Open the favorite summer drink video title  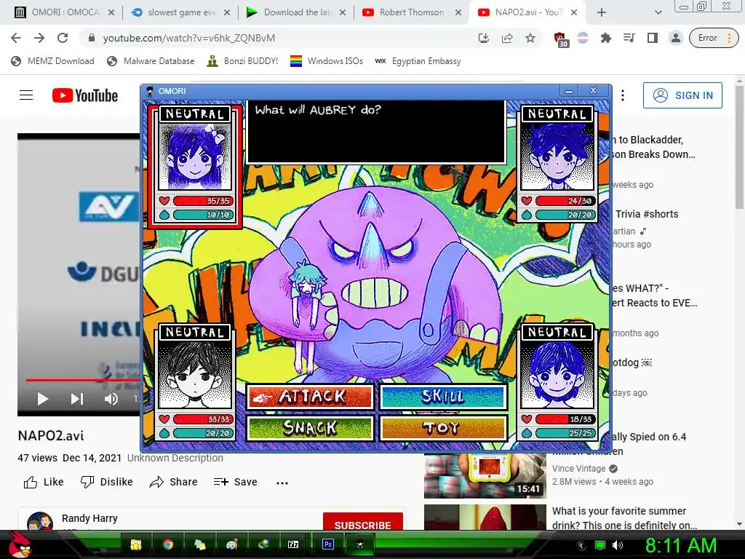(x=624, y=518)
